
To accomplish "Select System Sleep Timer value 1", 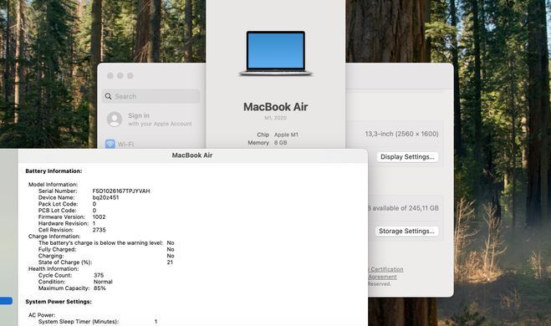I will pos(156,322).
